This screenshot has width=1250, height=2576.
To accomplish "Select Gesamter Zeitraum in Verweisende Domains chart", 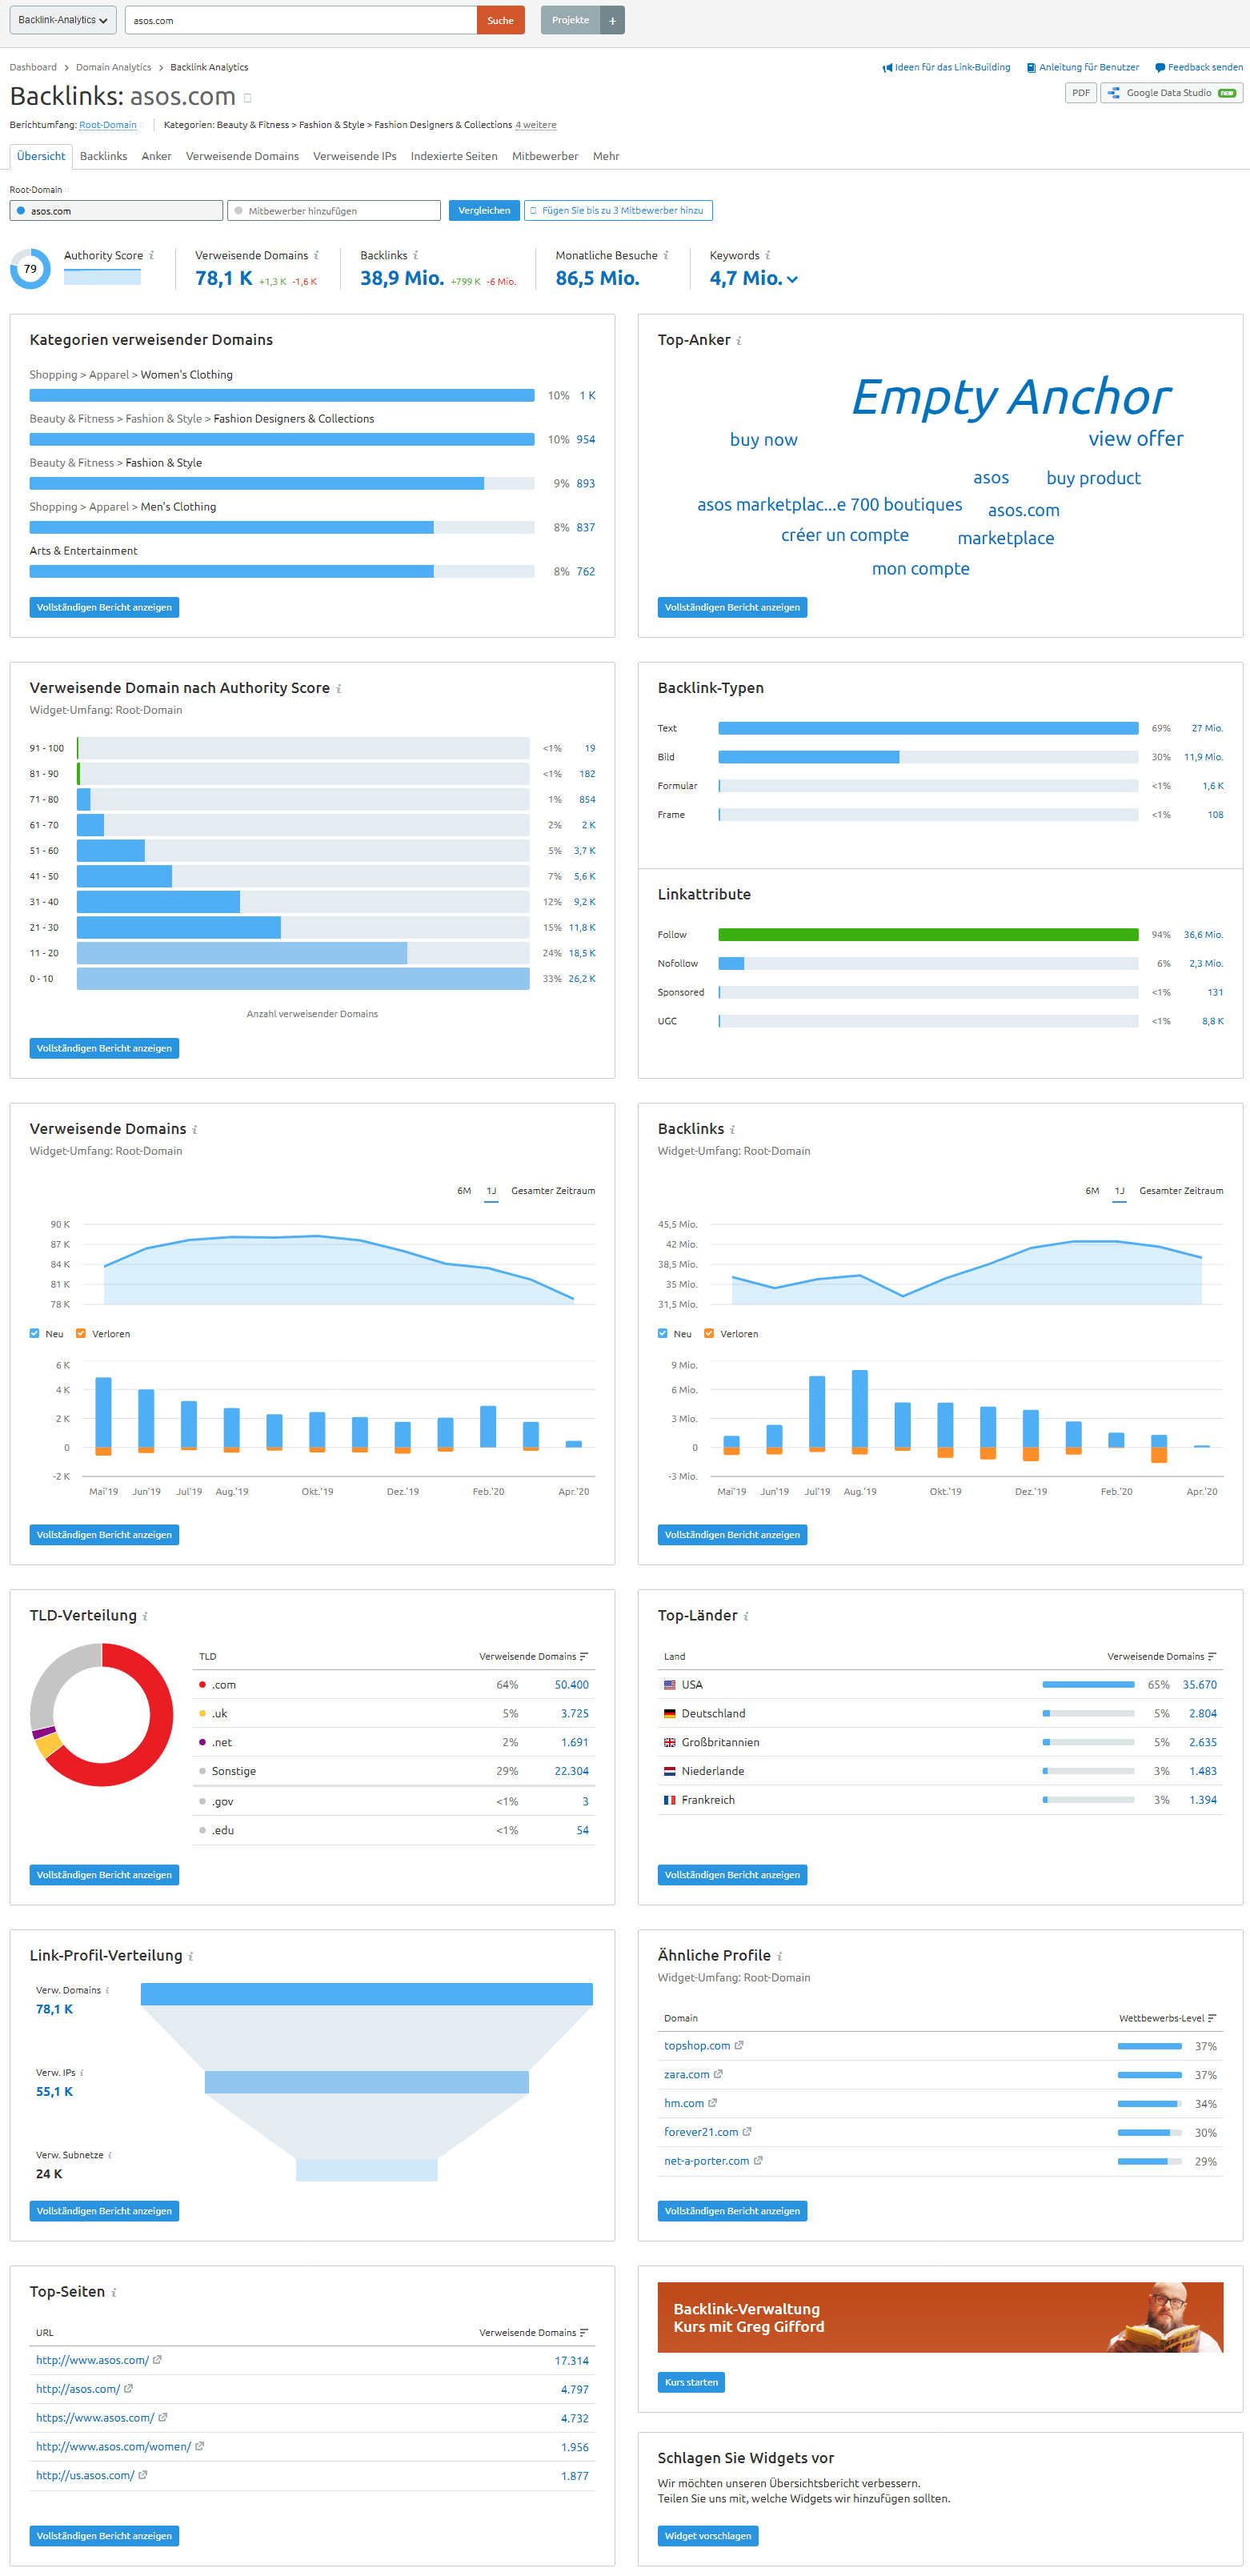I will (x=553, y=1191).
